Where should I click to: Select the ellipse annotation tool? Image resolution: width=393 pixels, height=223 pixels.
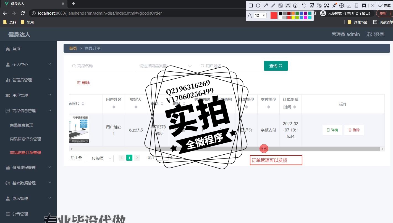coord(258,6)
